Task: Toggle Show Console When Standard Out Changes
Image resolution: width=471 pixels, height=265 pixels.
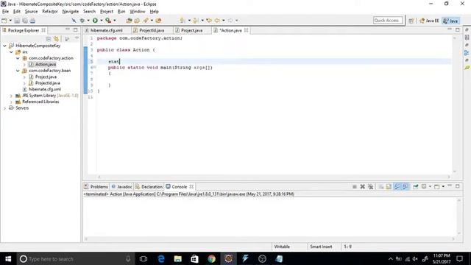Action: coord(397,186)
